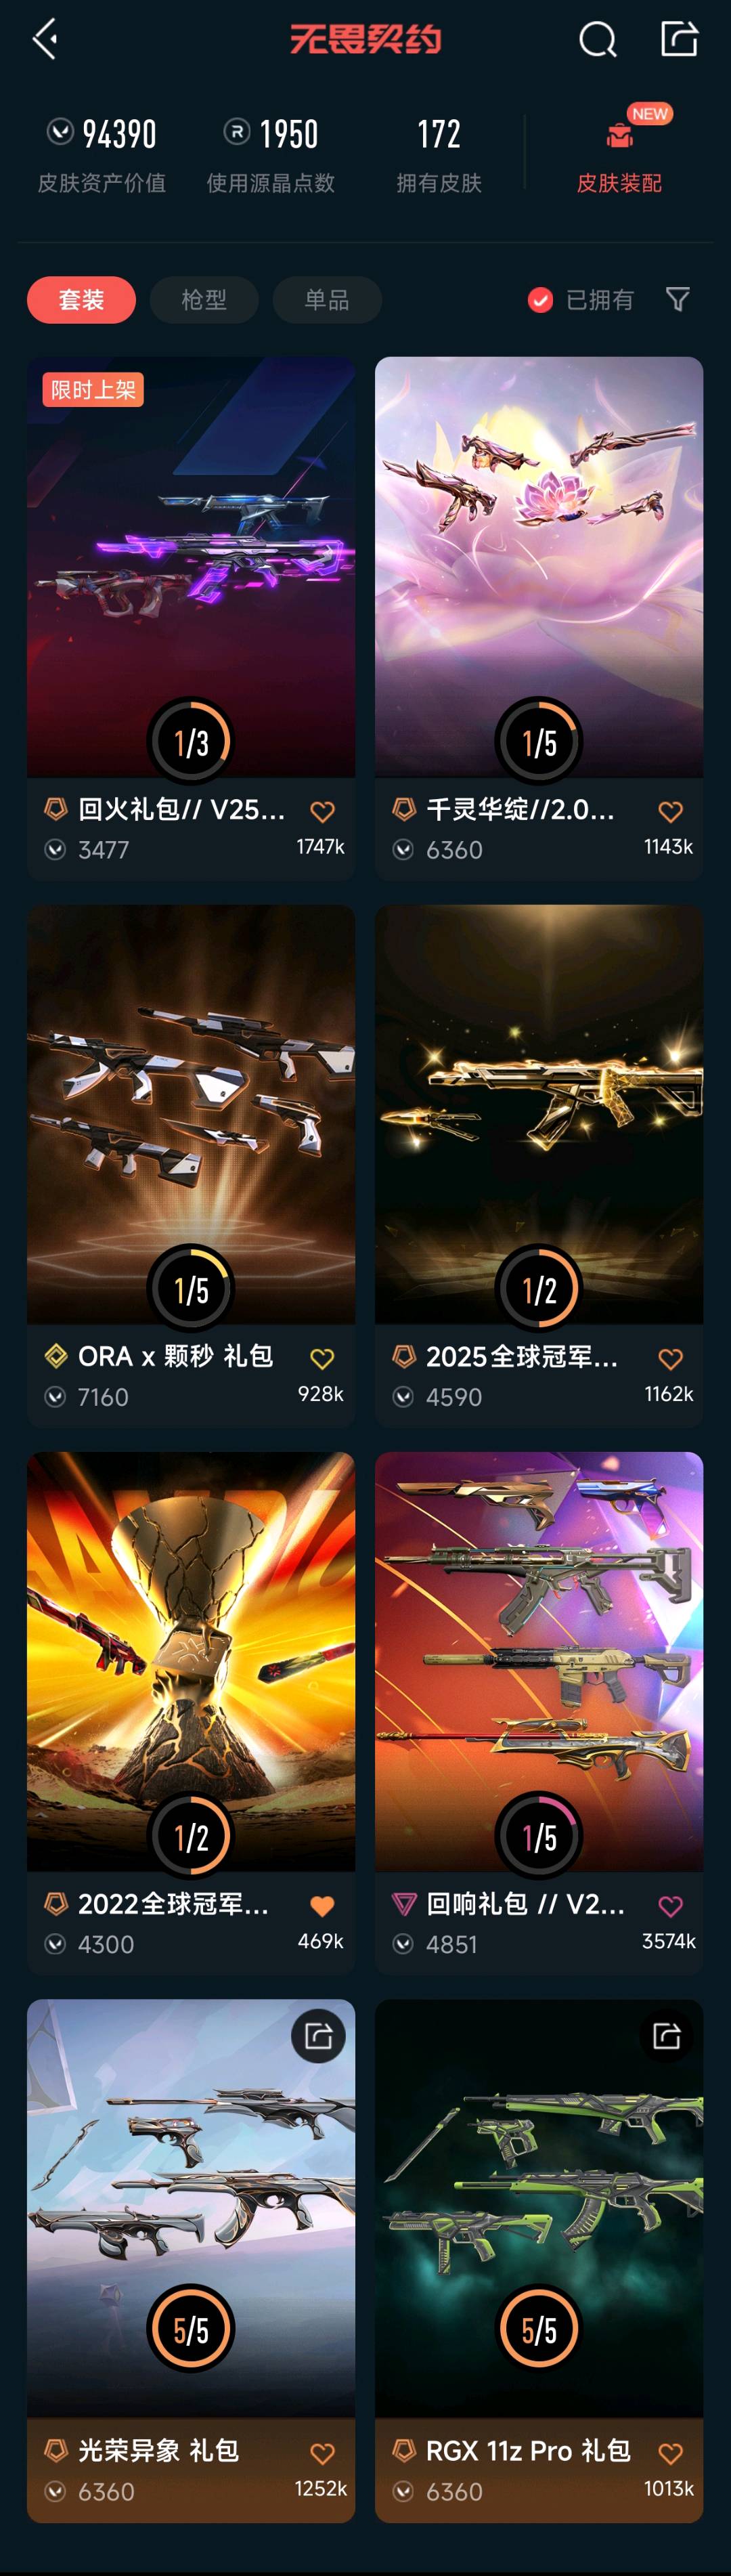Tap the 1/5 progress ring on 千灵华绽
Viewport: 731px width, 2576px height.
(x=539, y=741)
